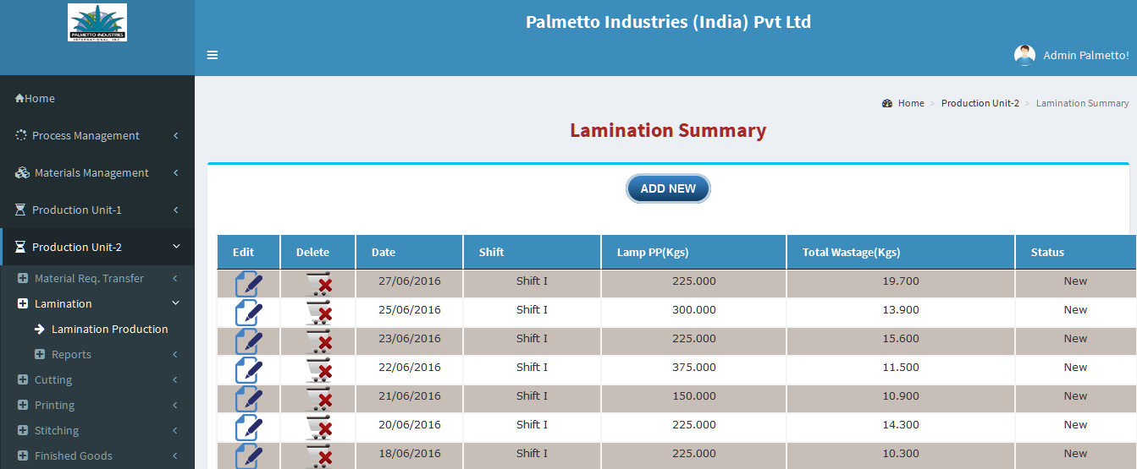Go to Home breadcrumb link
The image size is (1137, 469).
point(911,103)
